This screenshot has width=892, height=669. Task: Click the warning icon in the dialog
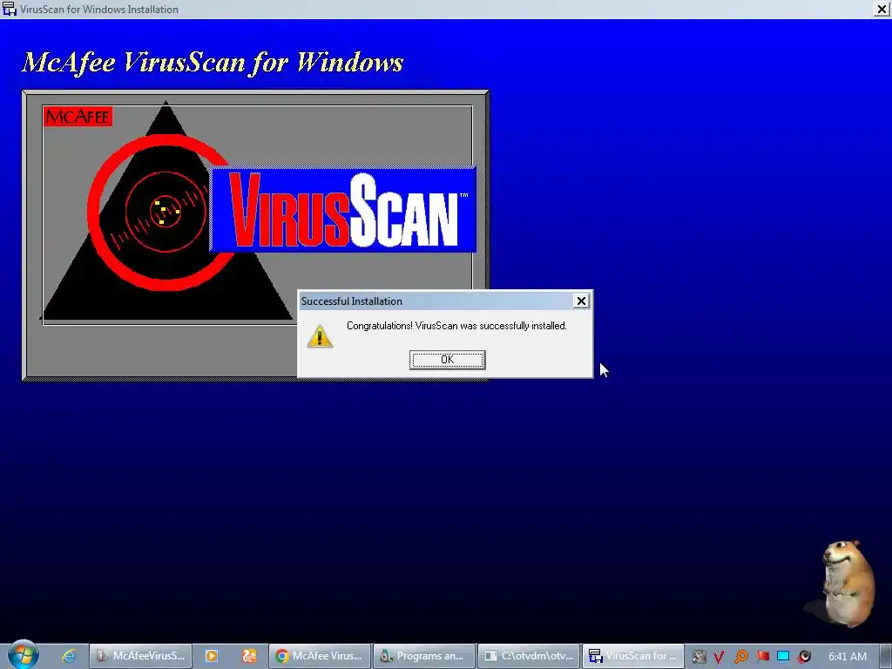[x=320, y=335]
